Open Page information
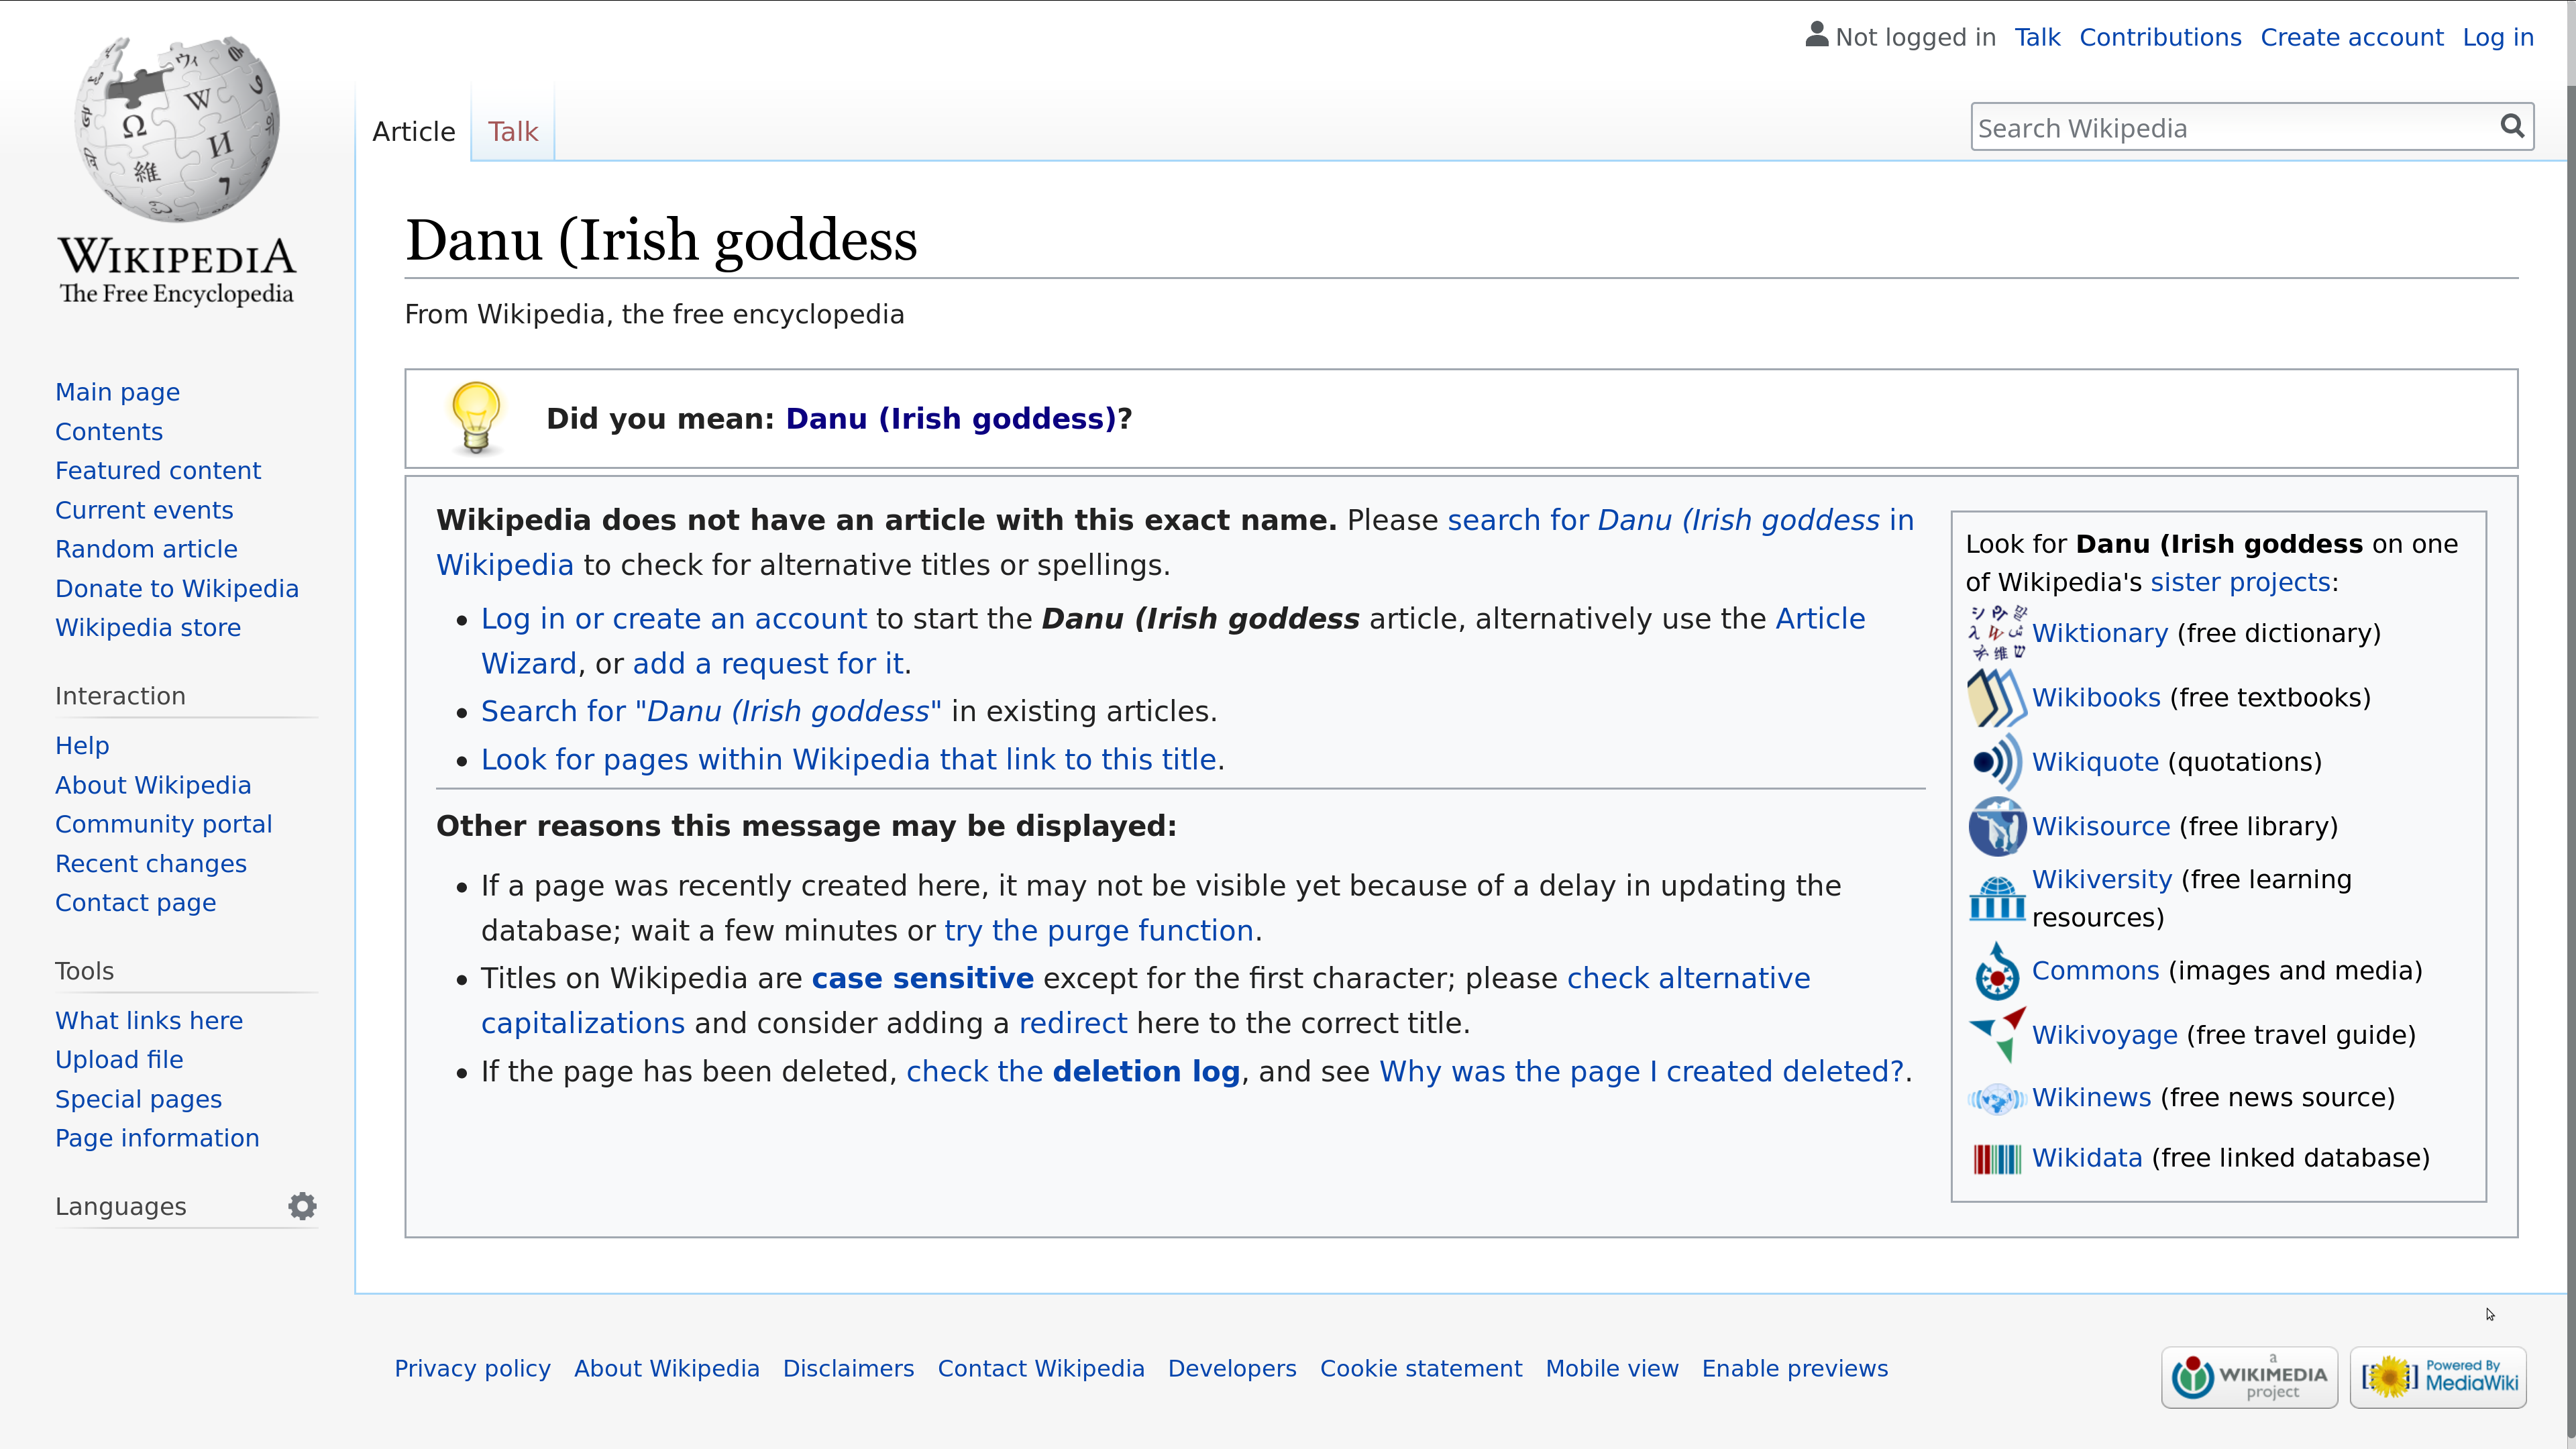This screenshot has width=2576, height=1449. 157,1138
